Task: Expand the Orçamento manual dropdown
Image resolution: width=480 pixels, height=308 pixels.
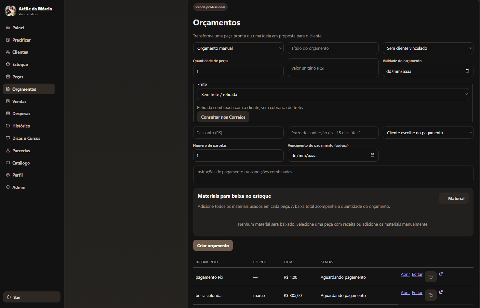Action: click(x=238, y=48)
